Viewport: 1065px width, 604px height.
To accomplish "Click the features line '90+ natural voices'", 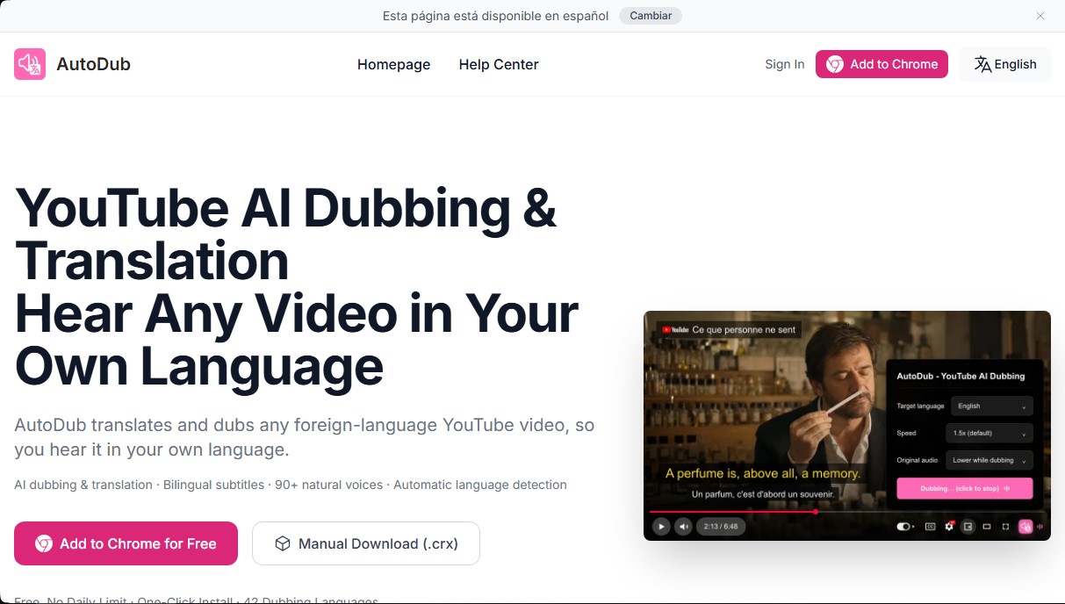I will [x=328, y=485].
